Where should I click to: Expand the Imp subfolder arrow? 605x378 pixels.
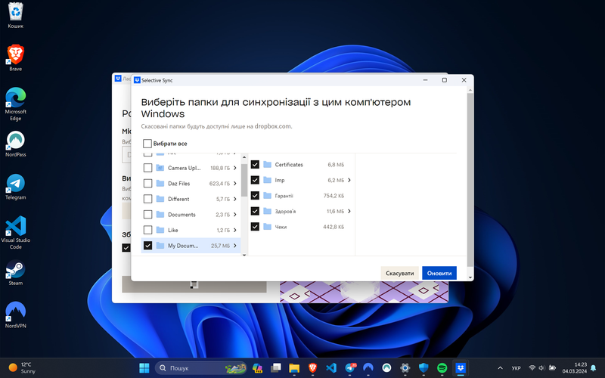[350, 180]
